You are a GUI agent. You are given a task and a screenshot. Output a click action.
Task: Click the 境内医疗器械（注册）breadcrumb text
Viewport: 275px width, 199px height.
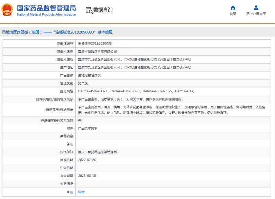click(24, 32)
